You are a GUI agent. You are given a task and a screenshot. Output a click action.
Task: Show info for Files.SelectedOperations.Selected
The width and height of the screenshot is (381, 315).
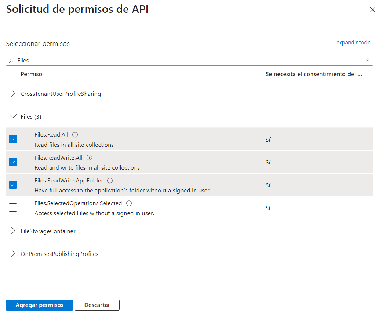[x=129, y=203]
